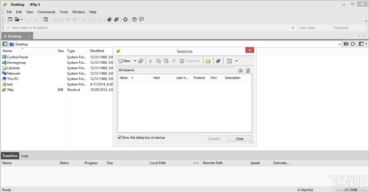Switch to the Logs tab
Image resolution: width=369 pixels, height=193 pixels.
pyautogui.click(x=25, y=156)
